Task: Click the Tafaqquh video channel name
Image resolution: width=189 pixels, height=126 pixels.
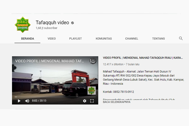Action: (52, 23)
